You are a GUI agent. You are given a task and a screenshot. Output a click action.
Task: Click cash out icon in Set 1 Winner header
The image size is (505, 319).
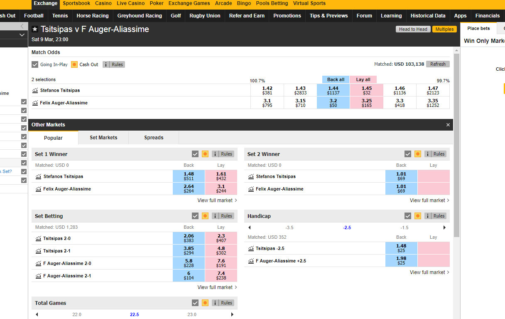tap(205, 154)
